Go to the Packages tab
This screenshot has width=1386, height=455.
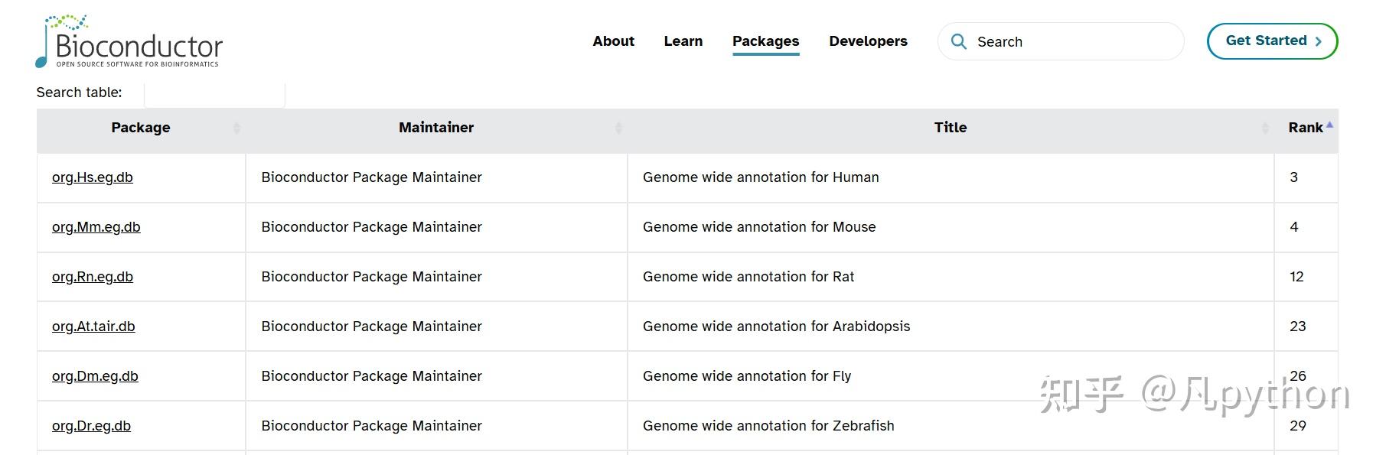765,41
